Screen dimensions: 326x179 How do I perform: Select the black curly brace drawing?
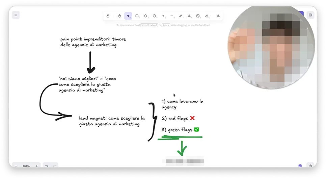coord(153,122)
